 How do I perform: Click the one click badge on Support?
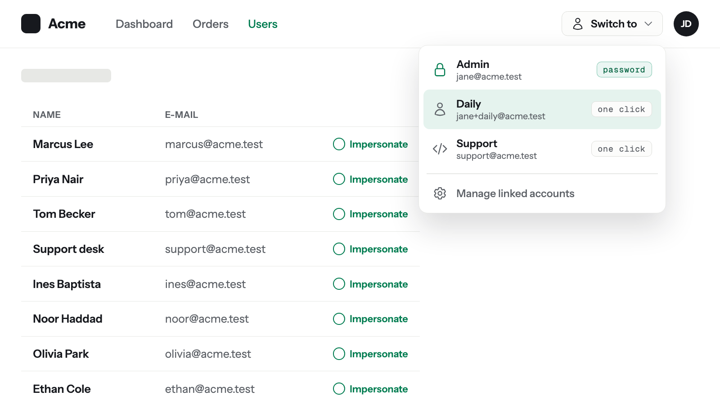tap(621, 149)
